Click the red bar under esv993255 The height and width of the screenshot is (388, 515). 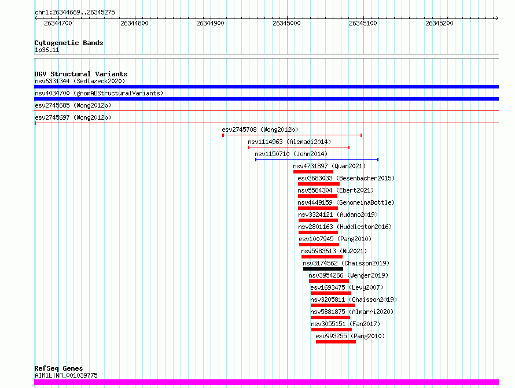click(336, 342)
